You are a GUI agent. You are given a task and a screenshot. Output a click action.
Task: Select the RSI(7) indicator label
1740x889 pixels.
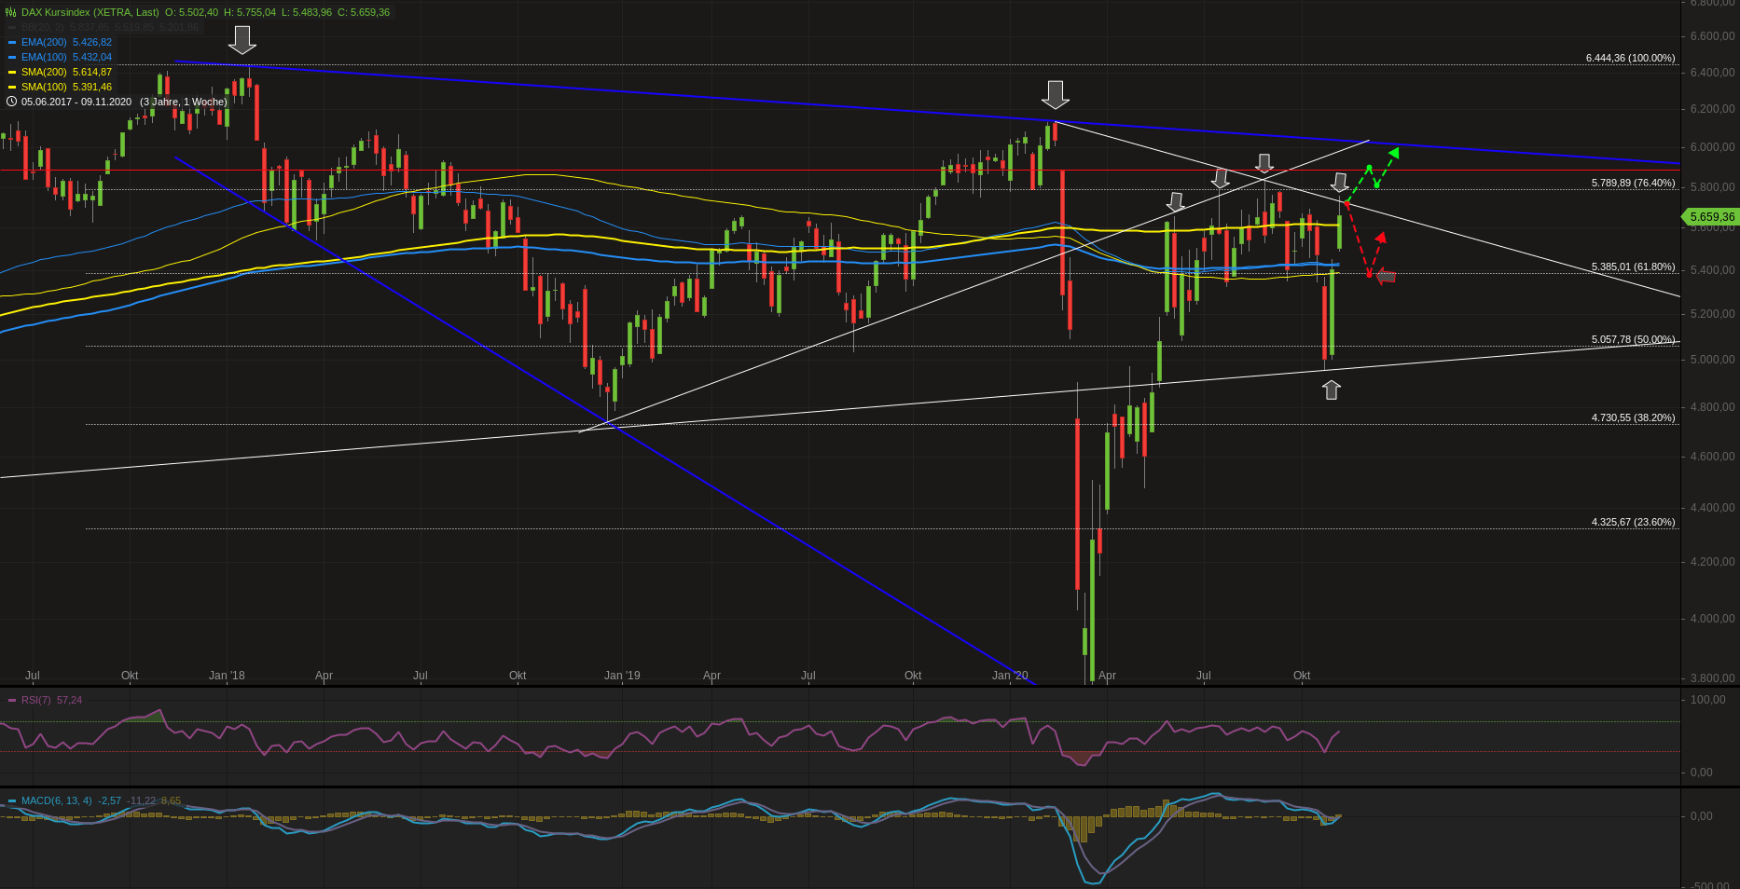coord(36,700)
